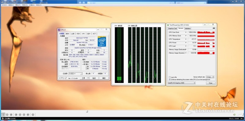Screen dimensions: 245x121
Task: Click the GPU Core Clock red graph
Action: [x=206, y=32]
